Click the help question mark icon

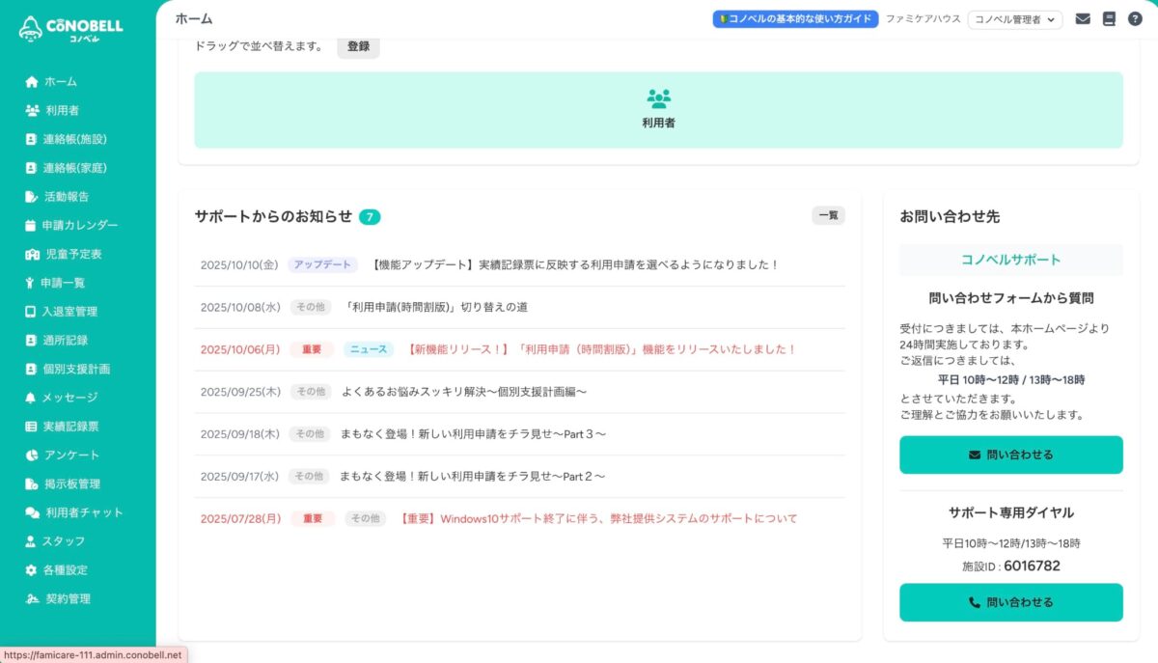coord(1135,18)
